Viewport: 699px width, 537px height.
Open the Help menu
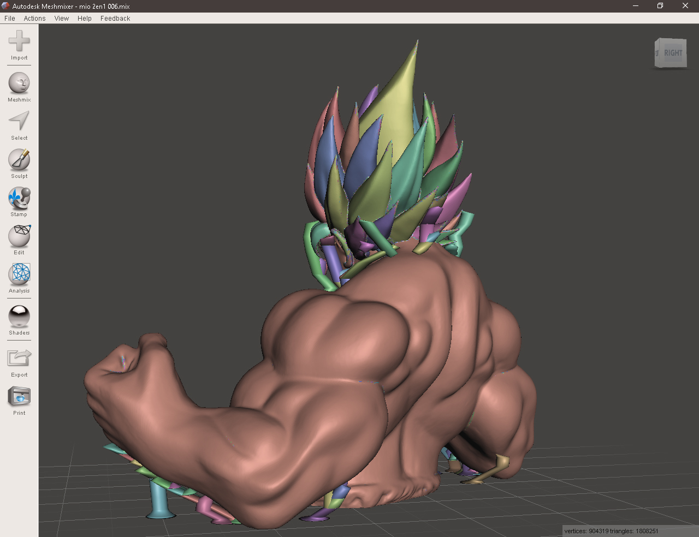pos(85,18)
